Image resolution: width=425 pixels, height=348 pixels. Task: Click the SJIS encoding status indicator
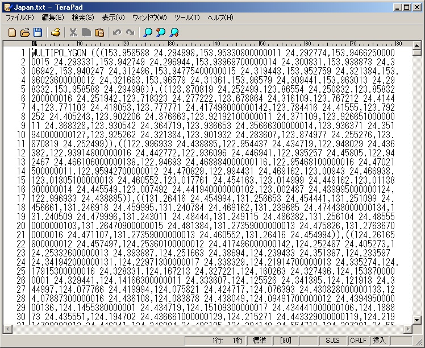click(x=332, y=340)
